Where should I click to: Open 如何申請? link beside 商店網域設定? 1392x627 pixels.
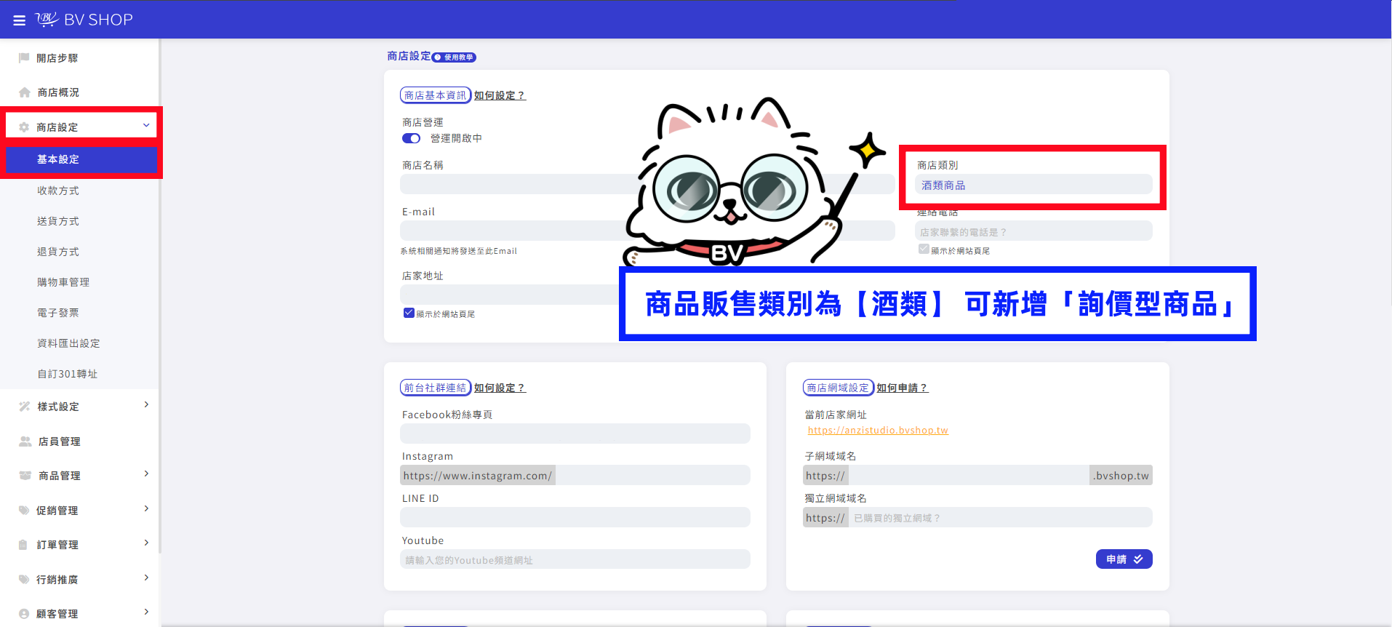pyautogui.click(x=903, y=388)
